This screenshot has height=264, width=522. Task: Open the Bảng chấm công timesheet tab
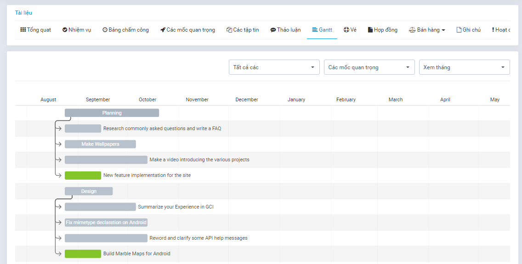coord(125,30)
